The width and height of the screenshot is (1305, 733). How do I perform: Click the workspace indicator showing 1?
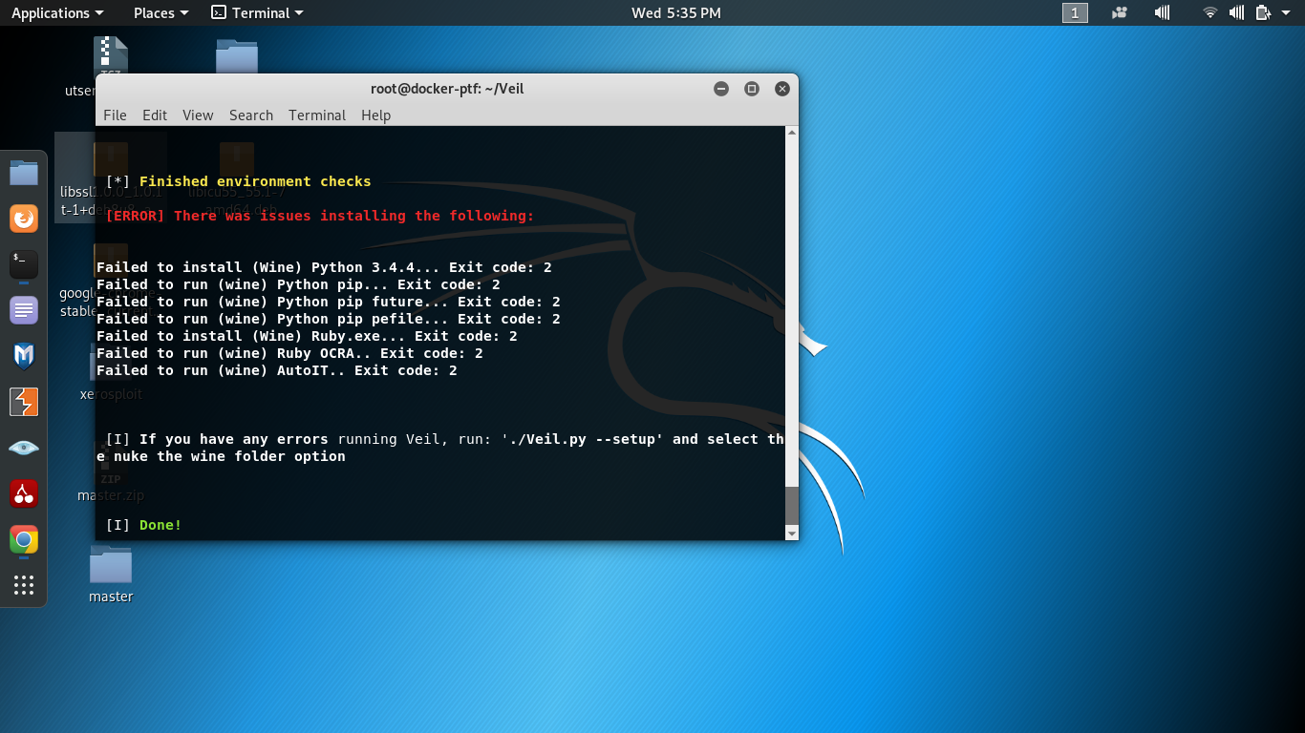click(x=1075, y=12)
